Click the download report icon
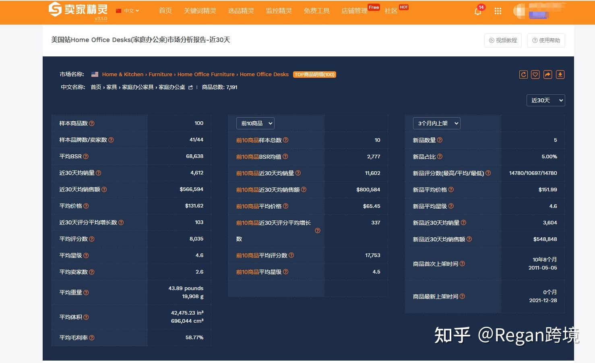This screenshot has width=595, height=363. [x=560, y=74]
